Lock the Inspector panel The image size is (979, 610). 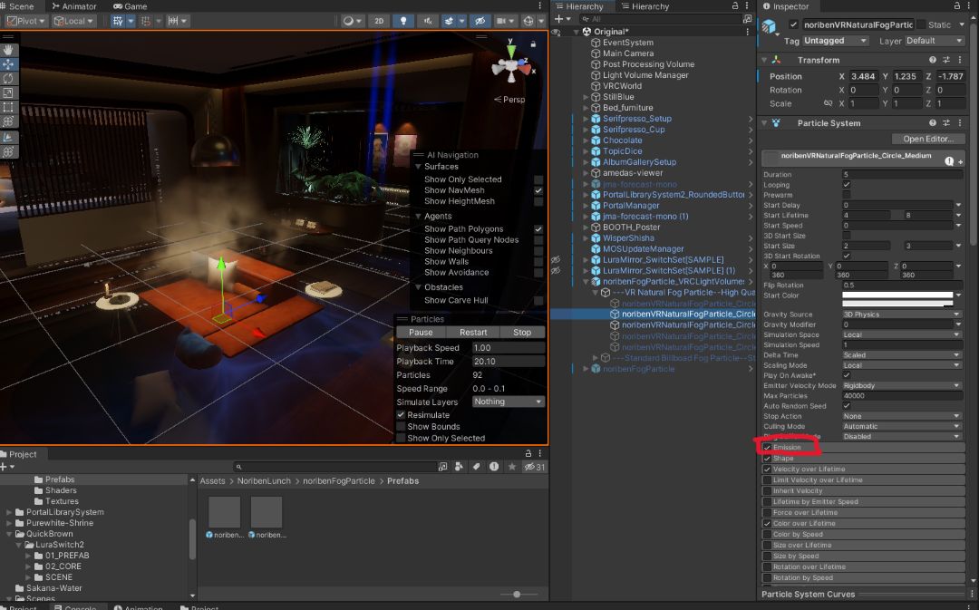coord(957,5)
